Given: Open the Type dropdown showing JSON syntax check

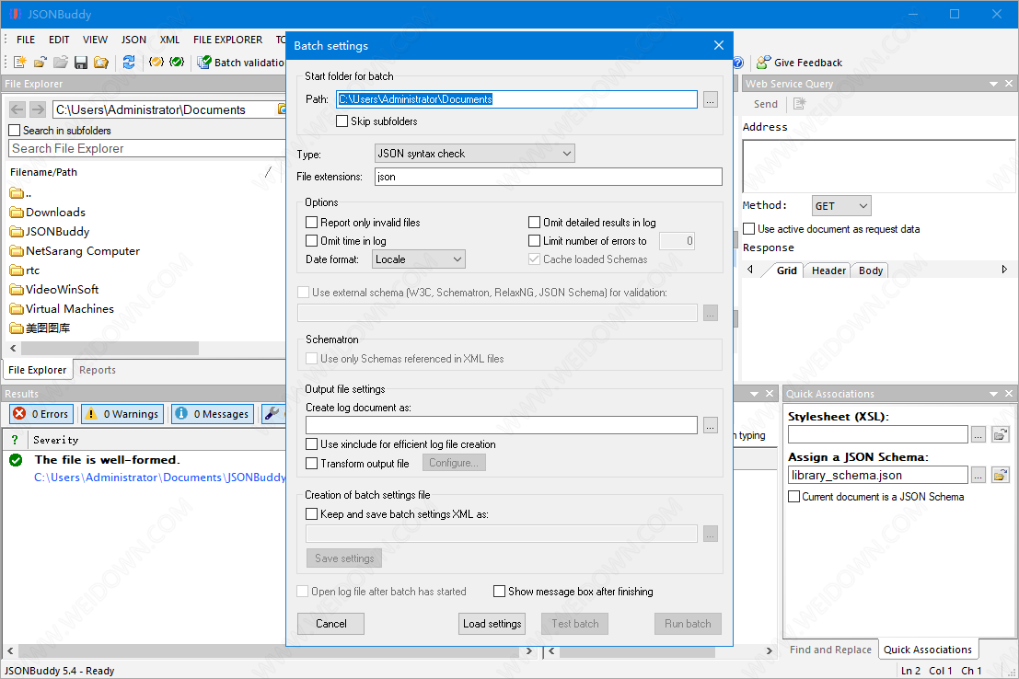Looking at the screenshot, I should coord(474,154).
